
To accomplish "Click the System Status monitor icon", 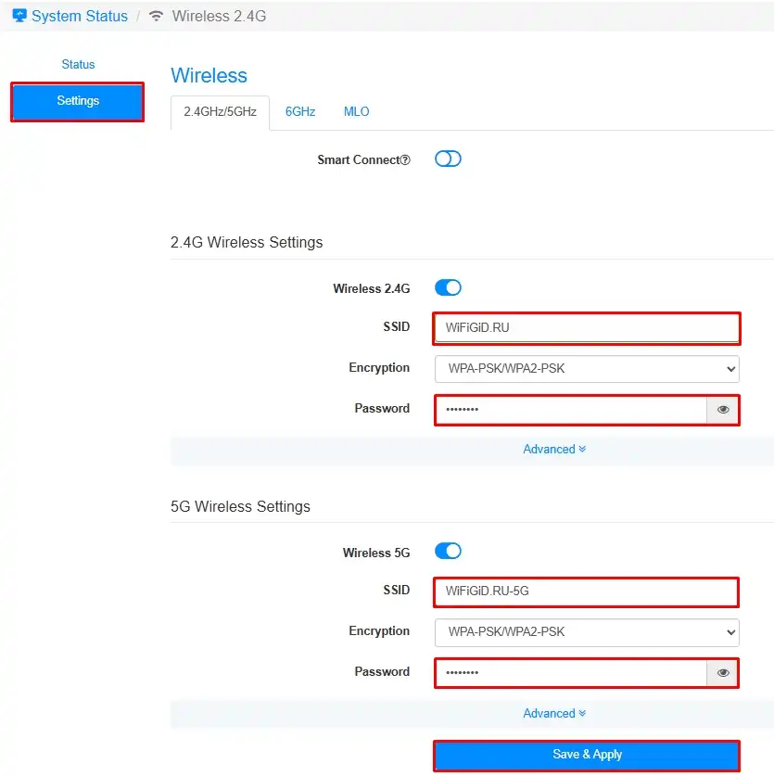I will (19, 16).
